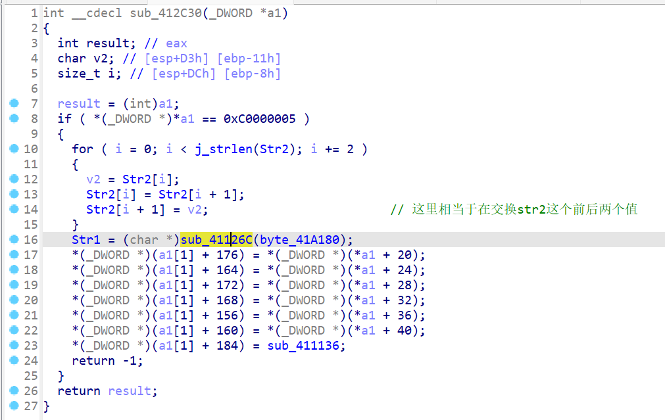The width and height of the screenshot is (665, 420).
Task: Toggle breakpoint dot on line 7
Action: point(14,103)
